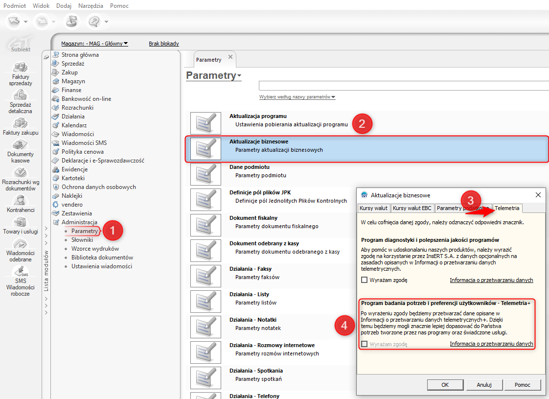Click the second toolbar arrow icon

pyautogui.click(x=43, y=22)
